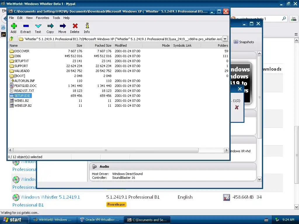299x224 pixels.
Task: Select the SETUPTXT folder icon
Action: click(12, 61)
